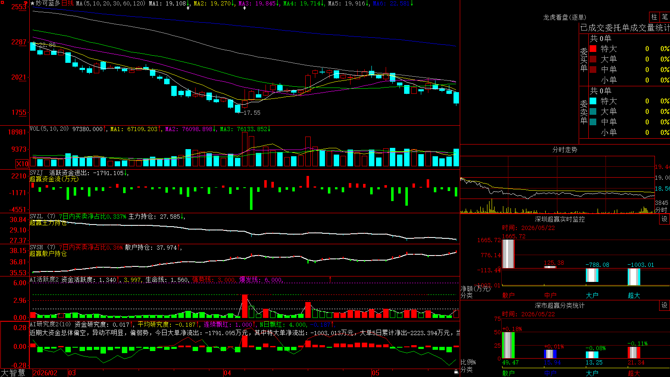Click 时间: 2026/05/22 in 深圳超赢实时监控
Image resolution: width=670 pixels, height=377 pixels.
click(528, 228)
